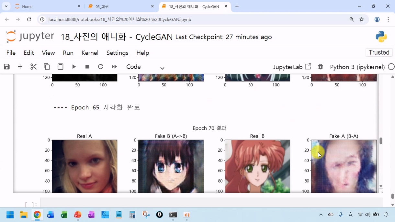Open PowerPoint from the taskbar

click(78, 215)
